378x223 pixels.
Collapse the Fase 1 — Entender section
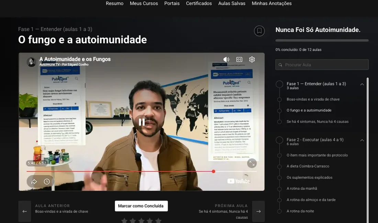point(362,85)
